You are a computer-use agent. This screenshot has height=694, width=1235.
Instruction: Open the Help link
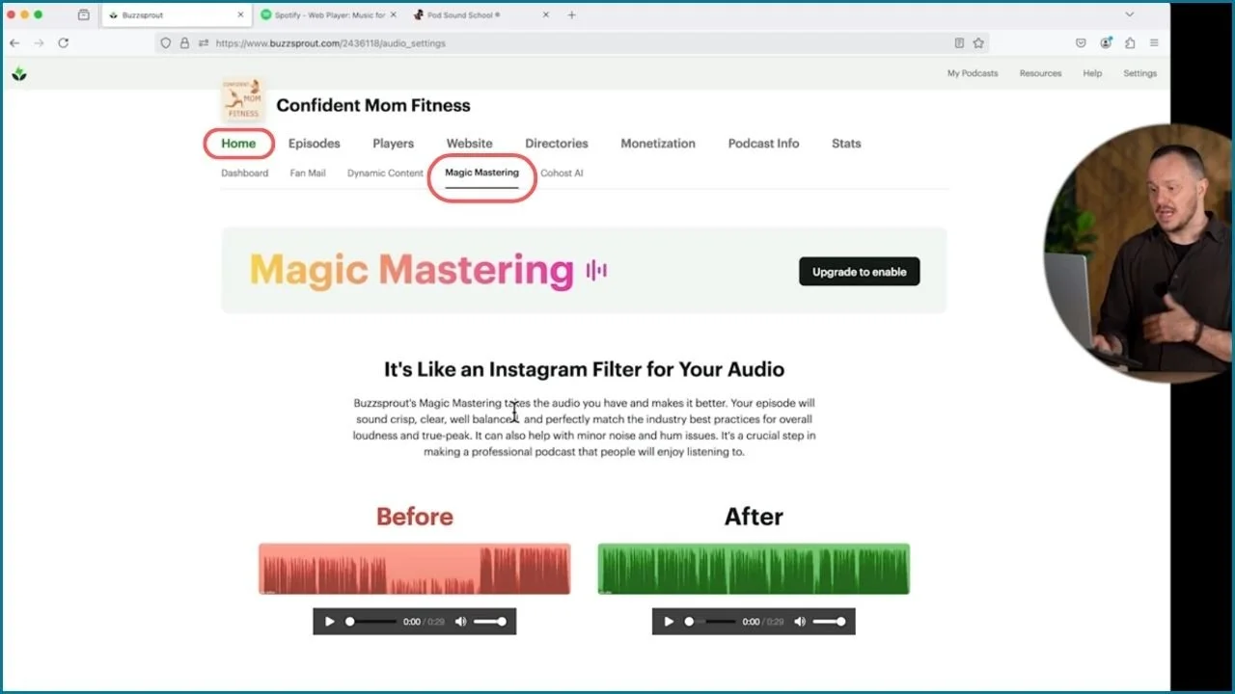pos(1092,73)
